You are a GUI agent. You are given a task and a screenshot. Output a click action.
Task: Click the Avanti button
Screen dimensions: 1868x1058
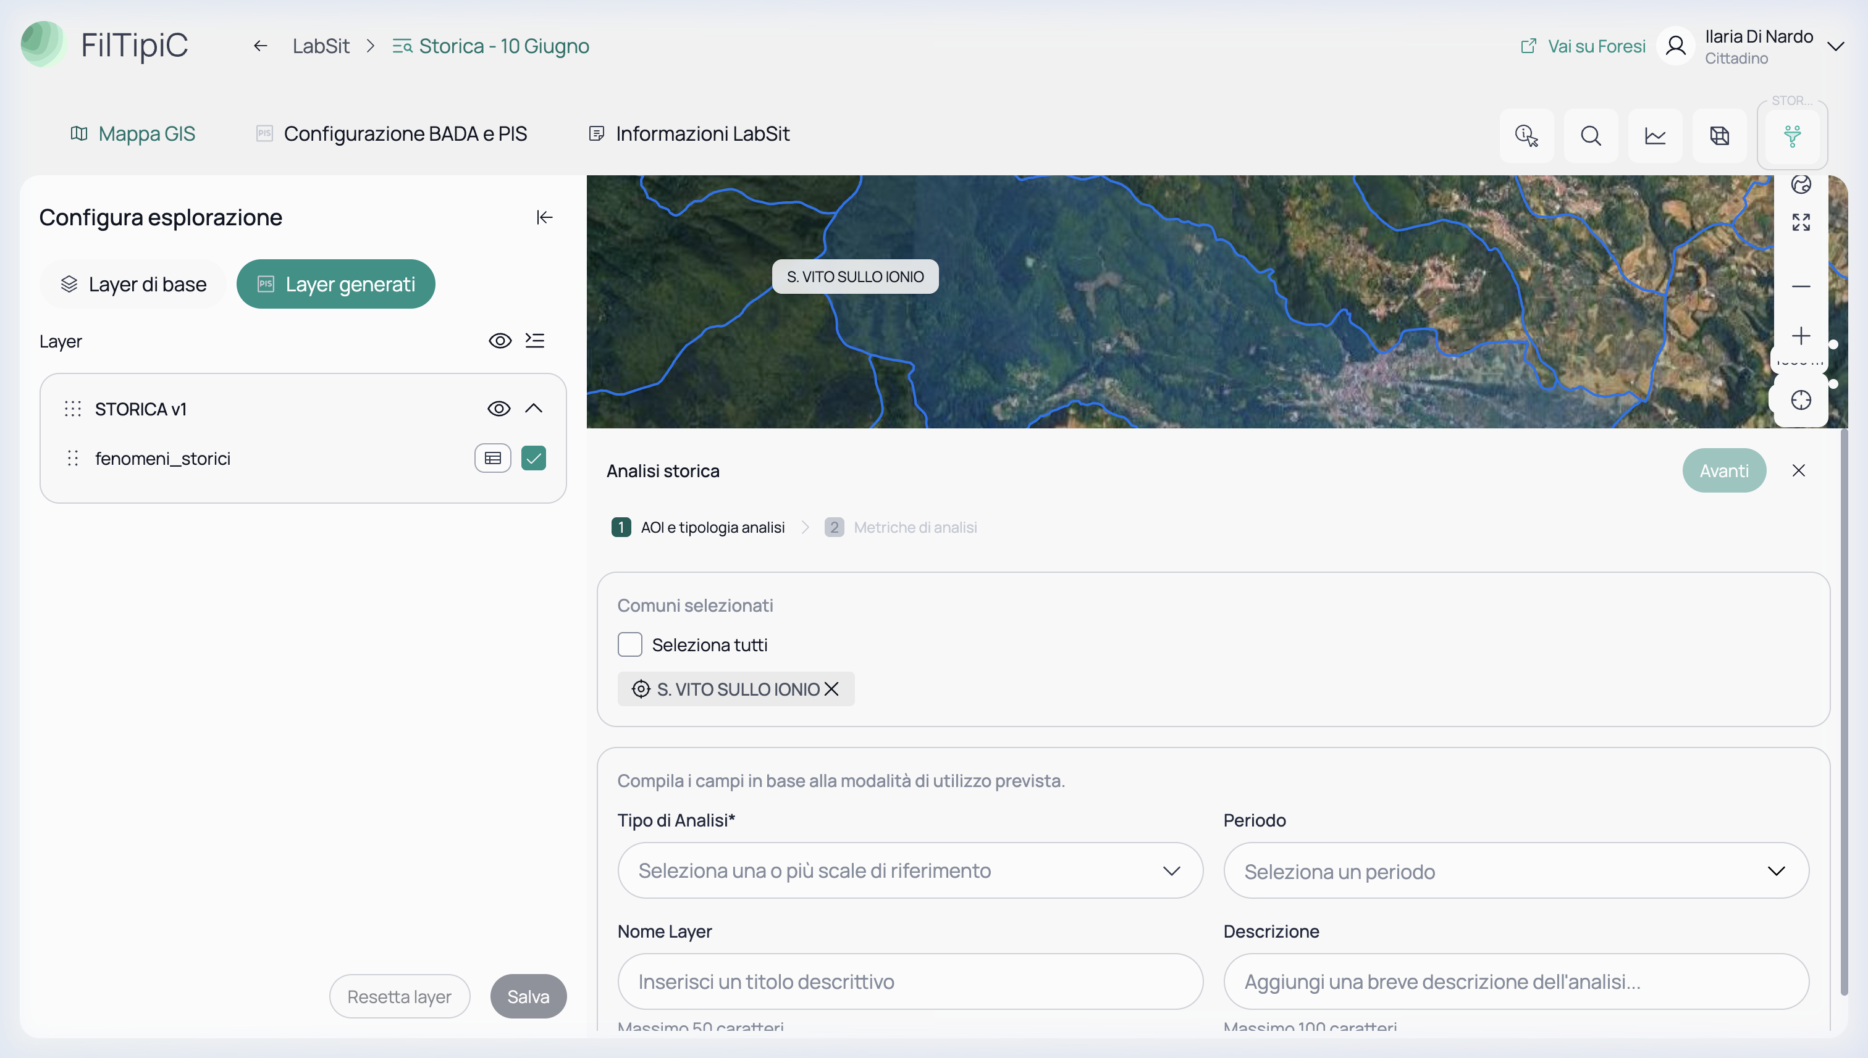coord(1724,471)
